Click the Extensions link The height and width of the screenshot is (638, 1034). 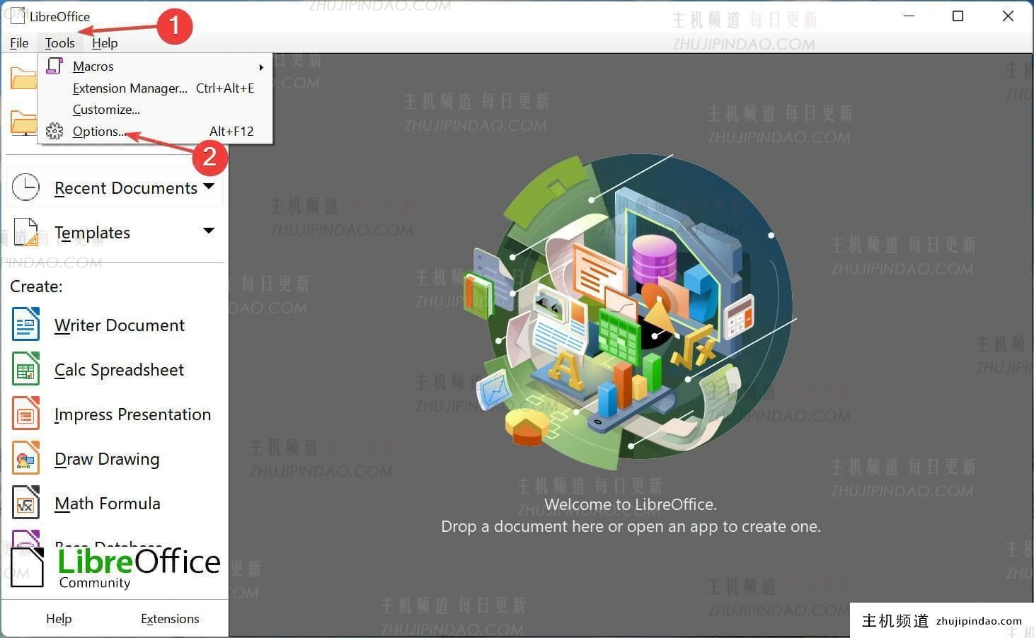point(169,618)
